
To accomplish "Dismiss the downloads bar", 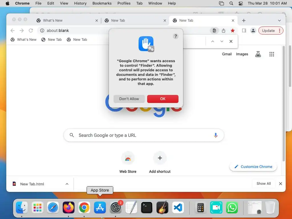I will coord(281,184).
